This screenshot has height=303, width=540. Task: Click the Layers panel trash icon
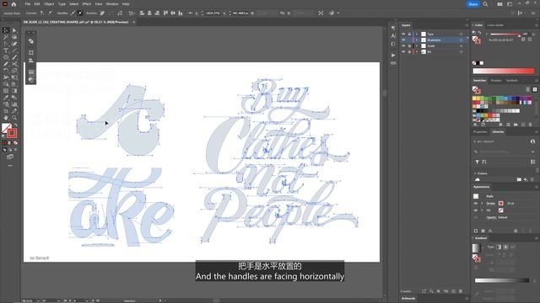coord(461,291)
